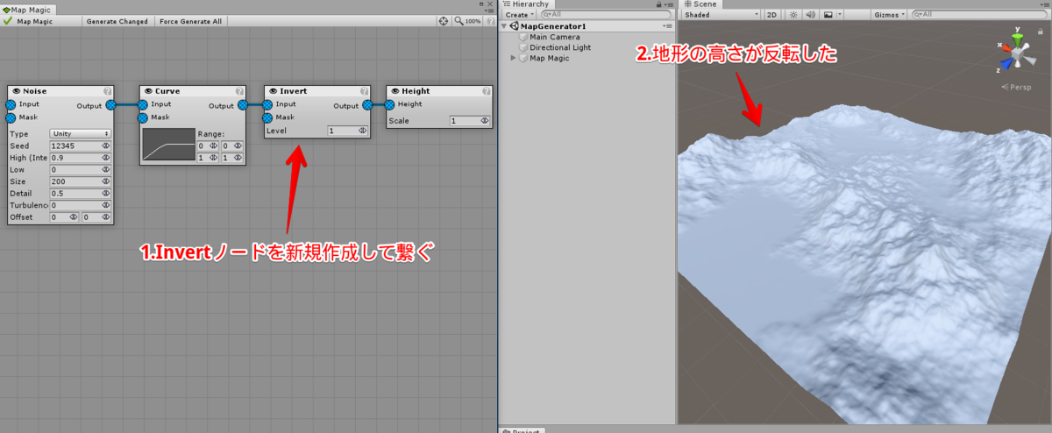Collapse the MapGenerator1 scene
The image size is (1052, 433).
[x=505, y=26]
